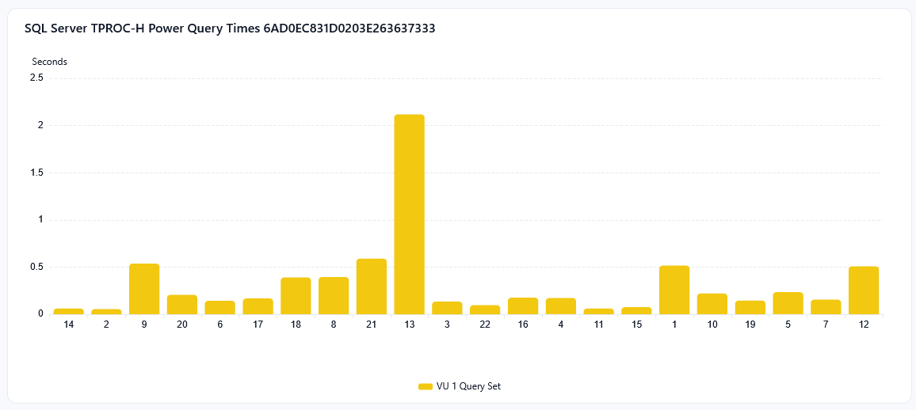Select the short bar for query 2
This screenshot has height=410, width=916.
106,311
